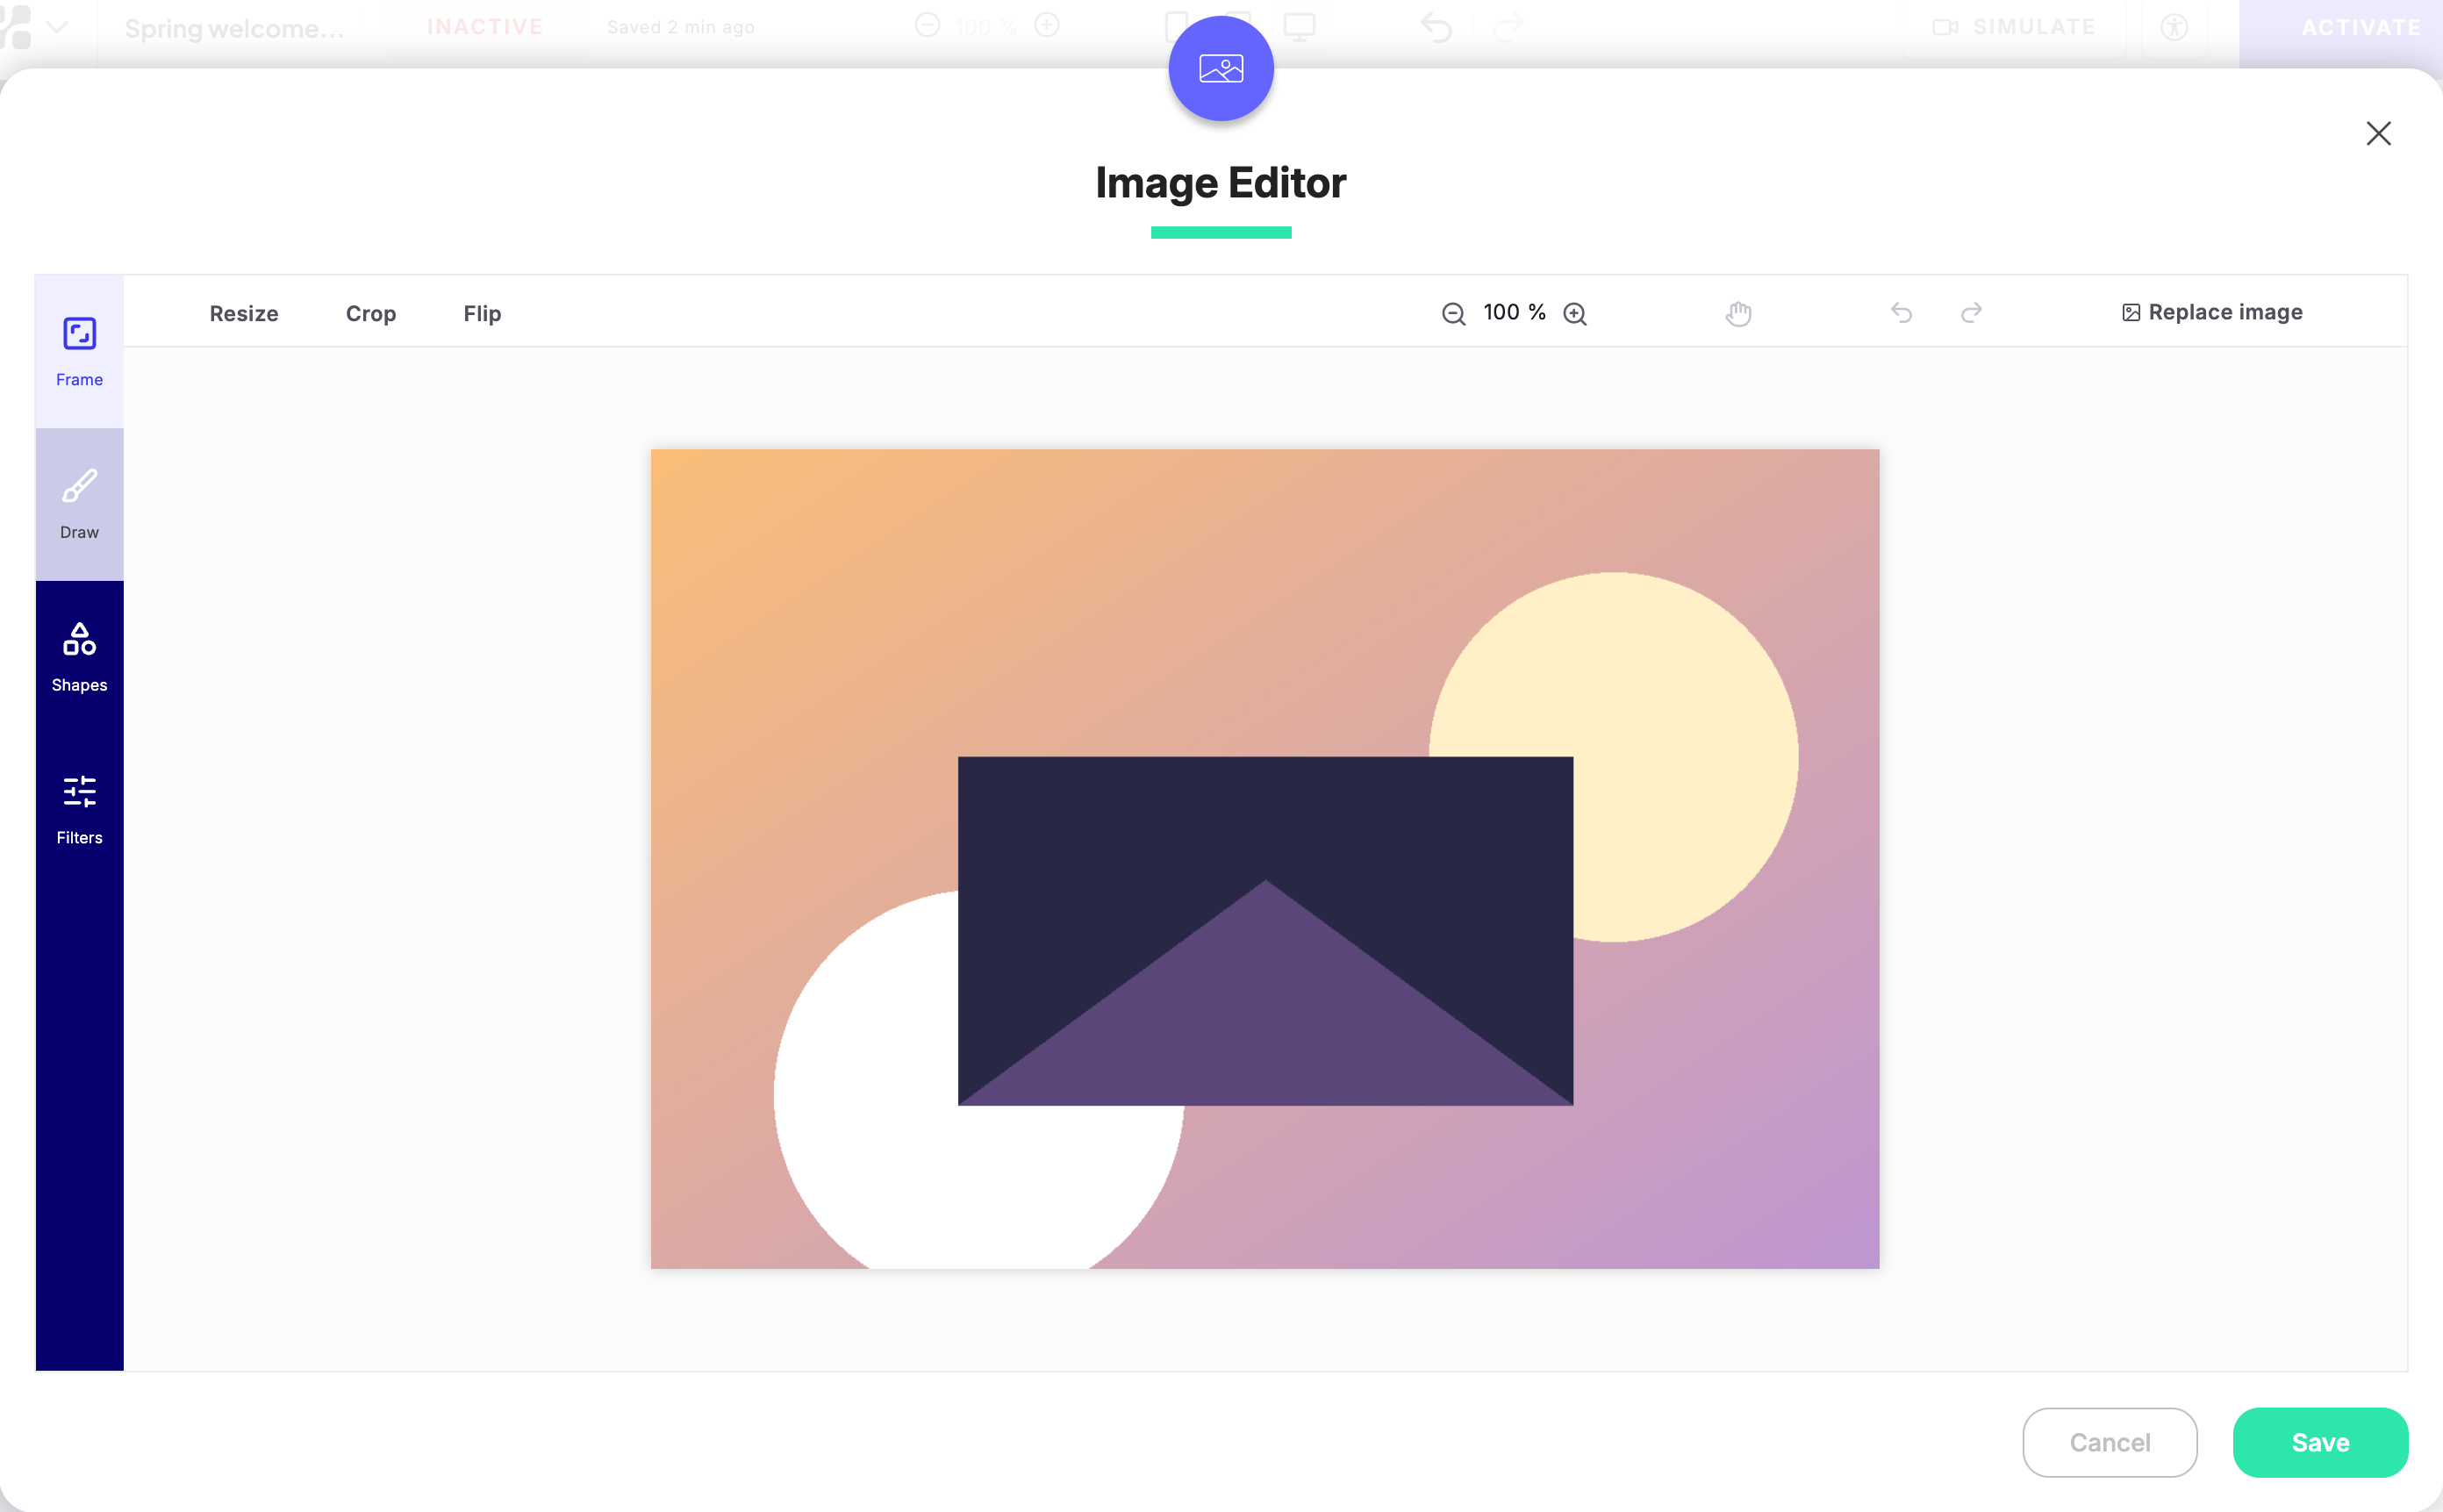Screen dimensions: 2443x1512
Task: Cancel the image edits
Action: 2109,1442
